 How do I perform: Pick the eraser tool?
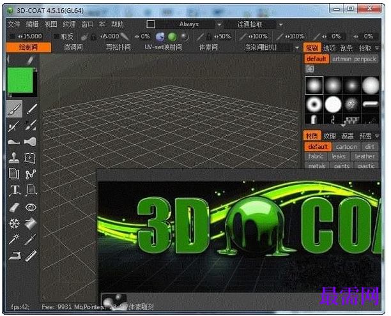point(14,207)
